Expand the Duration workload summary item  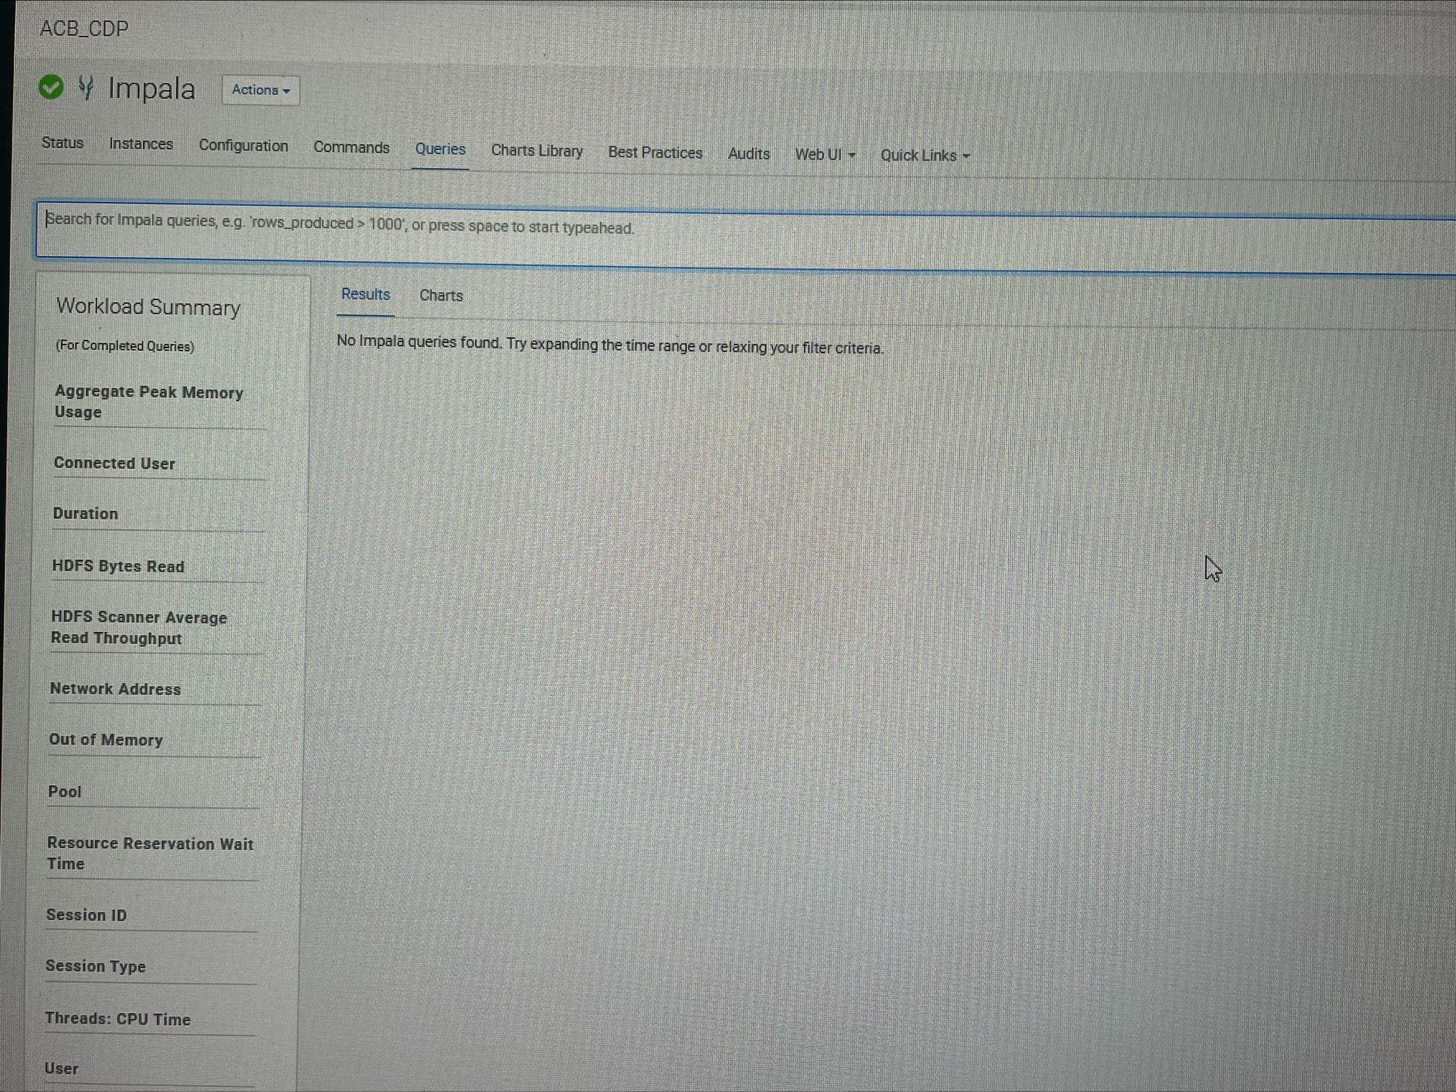click(85, 513)
